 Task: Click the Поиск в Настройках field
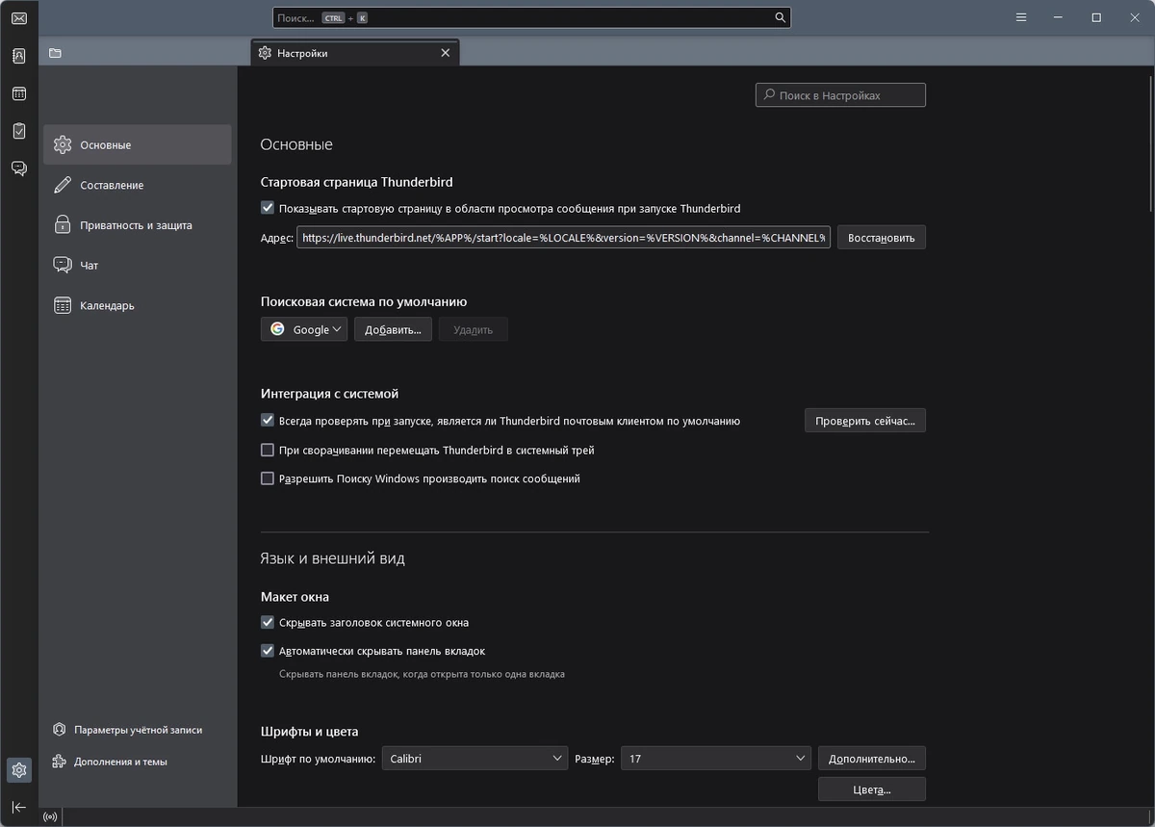point(840,95)
